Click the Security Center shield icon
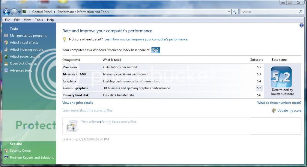Screen dimensions: 307x167 click(x=6, y=151)
